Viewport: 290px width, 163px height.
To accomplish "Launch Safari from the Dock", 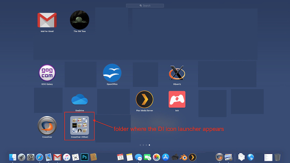I will click(x=39, y=157).
